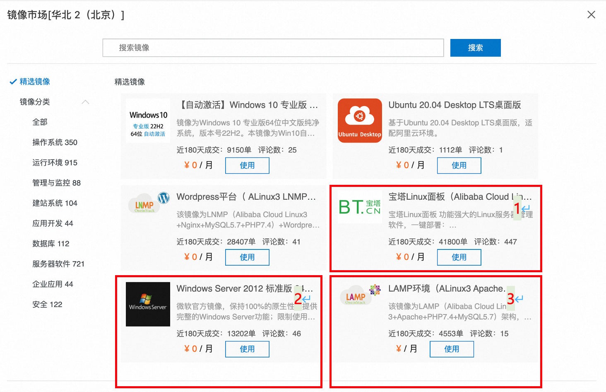Collapse the 镜像分类 category list
Viewport: 606px width, 392px height.
click(x=86, y=102)
